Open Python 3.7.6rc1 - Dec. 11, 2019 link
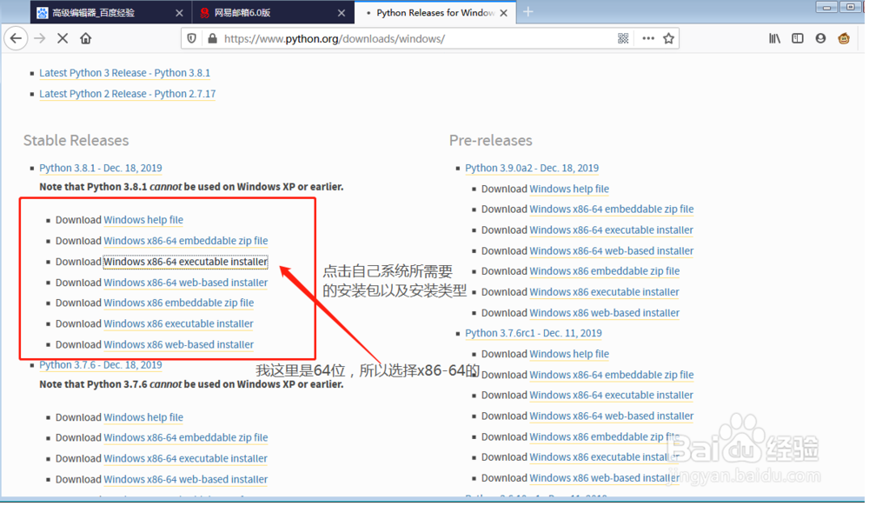 (x=534, y=333)
